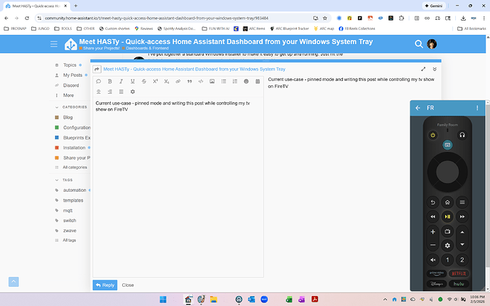Click the Reply button
Screen dimensions: 490x306
point(105,285)
